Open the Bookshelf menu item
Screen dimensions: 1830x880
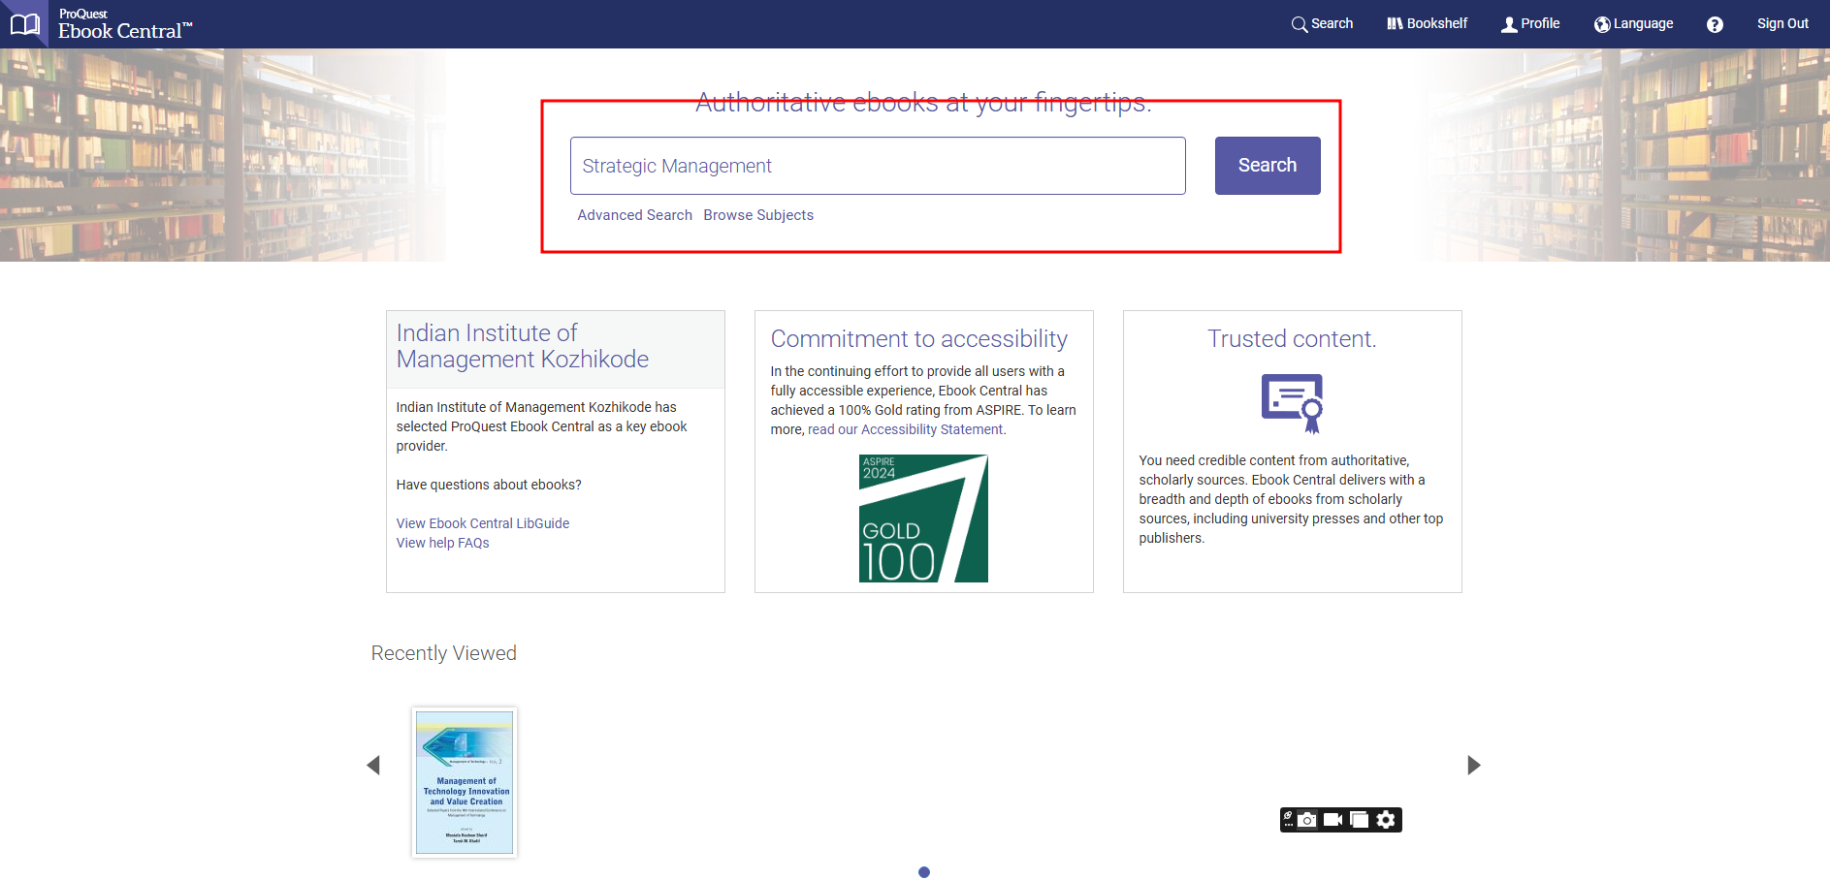(x=1427, y=24)
